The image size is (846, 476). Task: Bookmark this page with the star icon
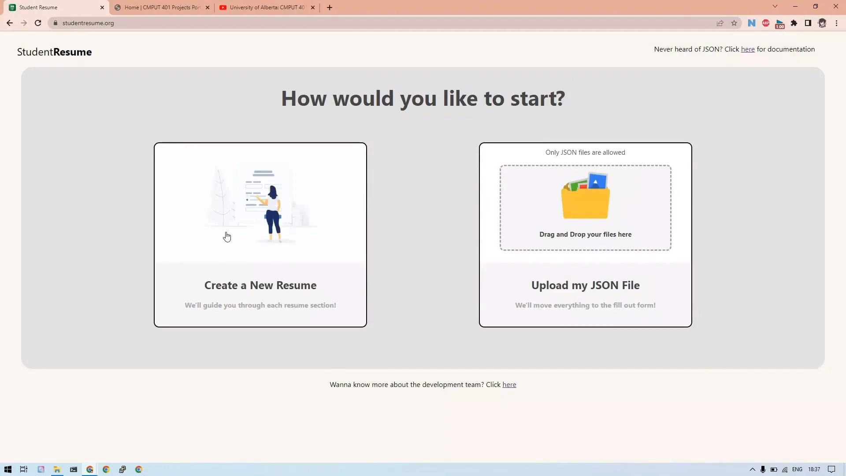coord(734,23)
